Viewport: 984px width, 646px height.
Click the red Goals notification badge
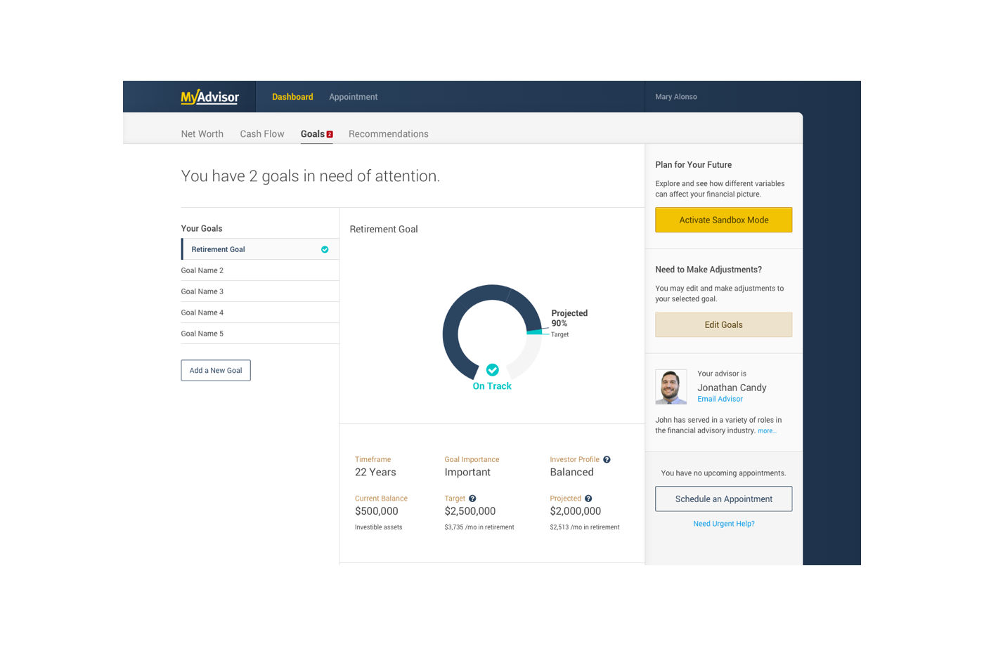click(330, 134)
